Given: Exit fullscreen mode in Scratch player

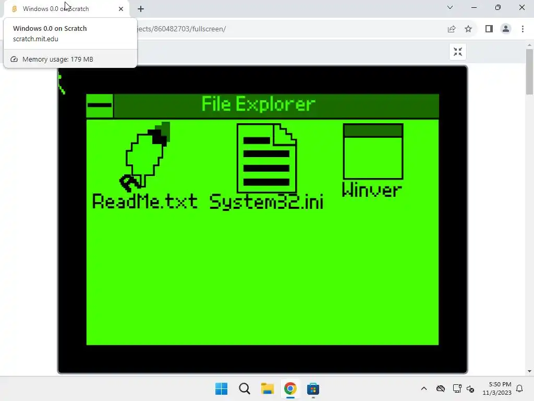Looking at the screenshot, I should pyautogui.click(x=458, y=52).
